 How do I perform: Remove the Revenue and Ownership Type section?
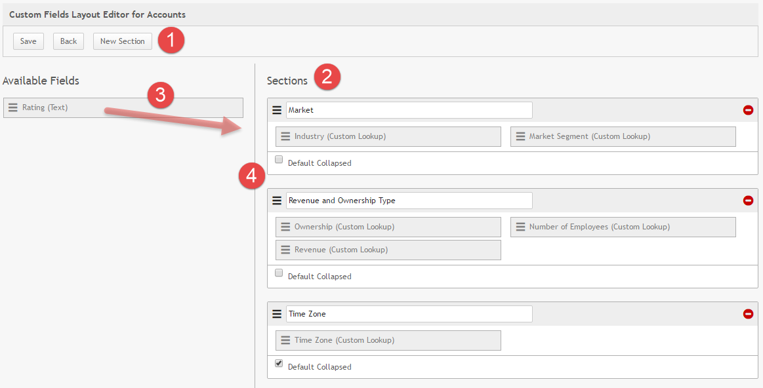tap(748, 201)
